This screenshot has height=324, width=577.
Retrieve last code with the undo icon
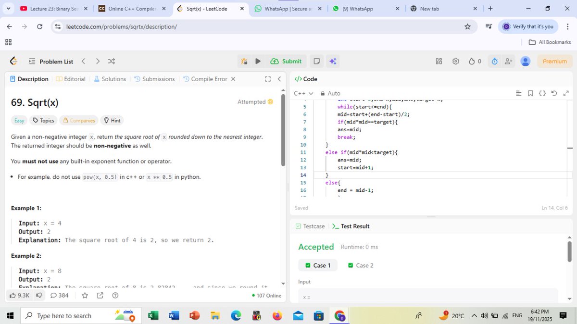(x=554, y=93)
